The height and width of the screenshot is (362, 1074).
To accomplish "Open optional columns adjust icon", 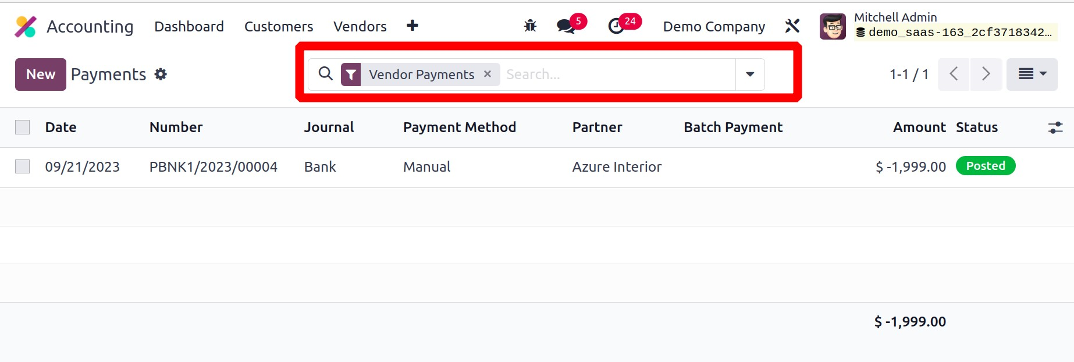I will 1055,127.
